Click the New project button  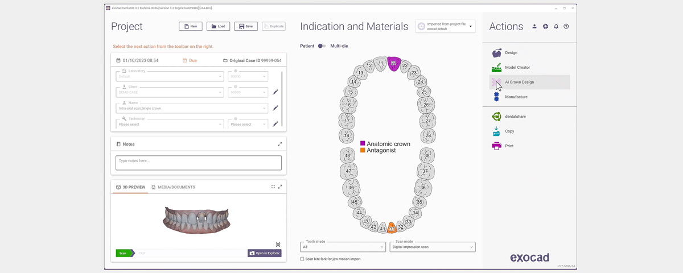pyautogui.click(x=191, y=26)
